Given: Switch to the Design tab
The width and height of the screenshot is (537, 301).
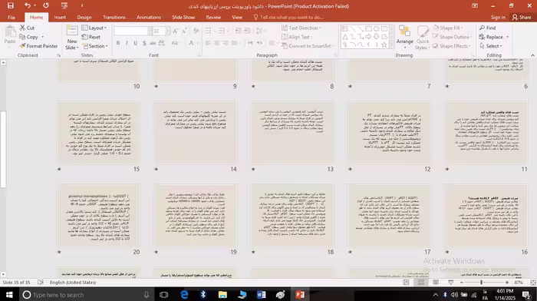Looking at the screenshot, I should tap(84, 17).
